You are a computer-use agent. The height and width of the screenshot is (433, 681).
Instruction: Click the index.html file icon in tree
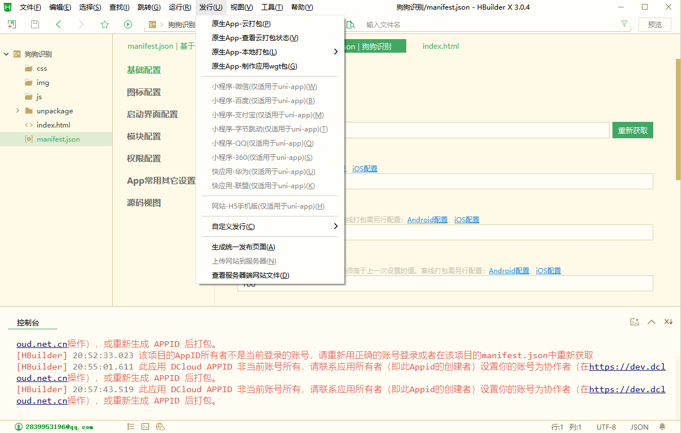point(28,125)
